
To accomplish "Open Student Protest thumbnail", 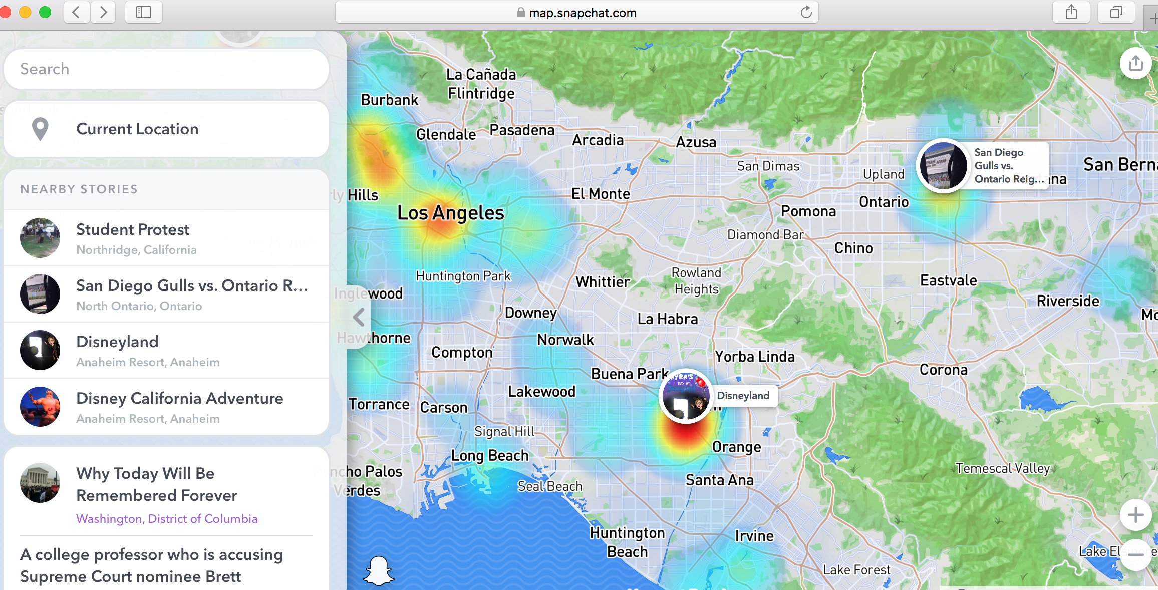I will (40, 238).
